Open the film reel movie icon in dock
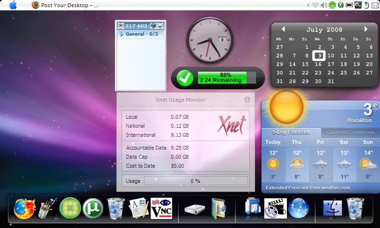The width and height of the screenshot is (380, 228). tap(275, 209)
